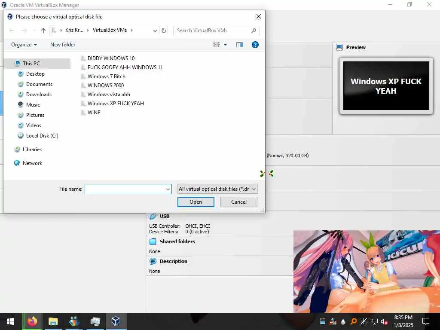Open the Organize dropdown menu

click(24, 45)
